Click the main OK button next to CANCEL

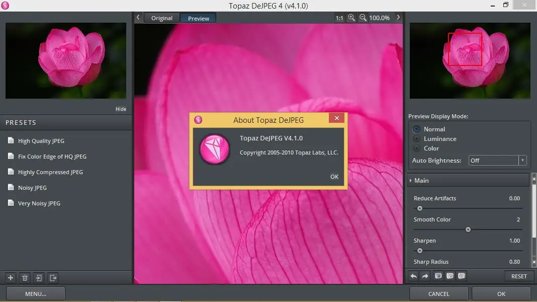(x=501, y=294)
